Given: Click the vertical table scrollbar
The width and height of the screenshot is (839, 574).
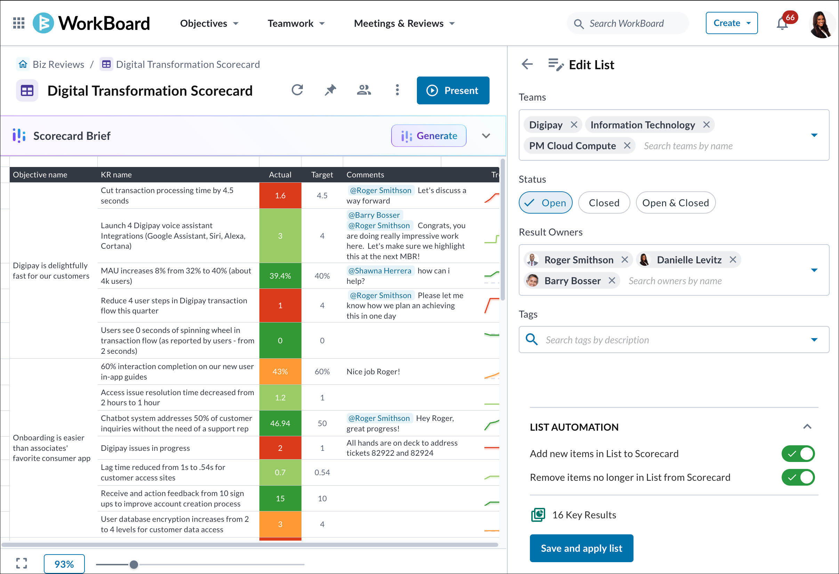Looking at the screenshot, I should pyautogui.click(x=502, y=230).
